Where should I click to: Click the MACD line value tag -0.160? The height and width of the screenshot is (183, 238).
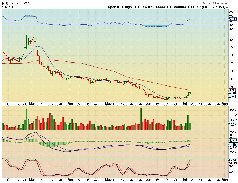[233, 144]
